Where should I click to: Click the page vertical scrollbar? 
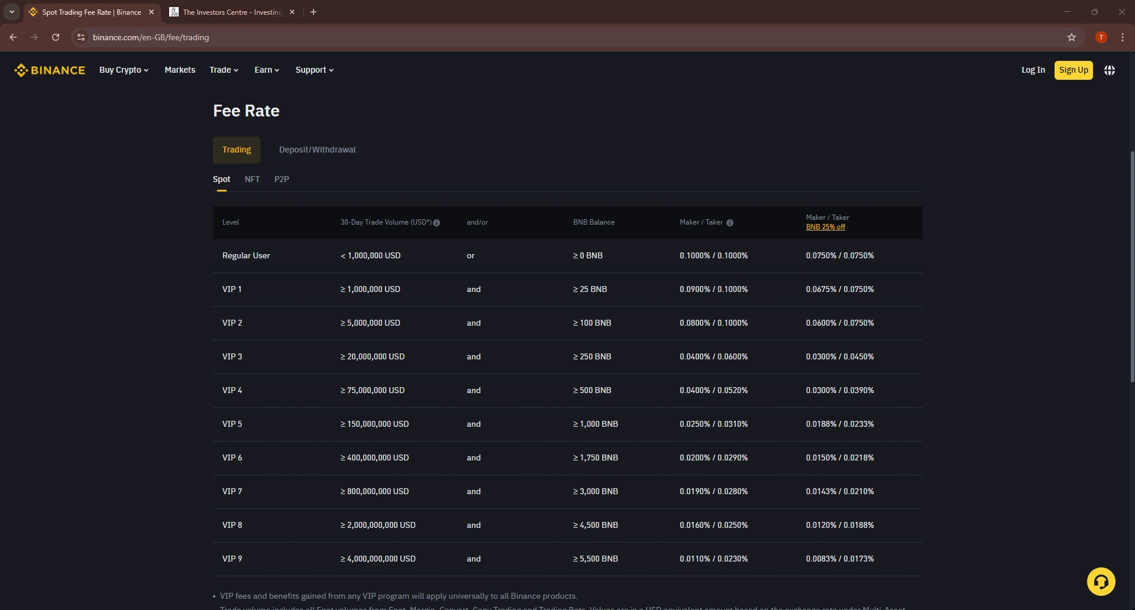click(x=1132, y=266)
